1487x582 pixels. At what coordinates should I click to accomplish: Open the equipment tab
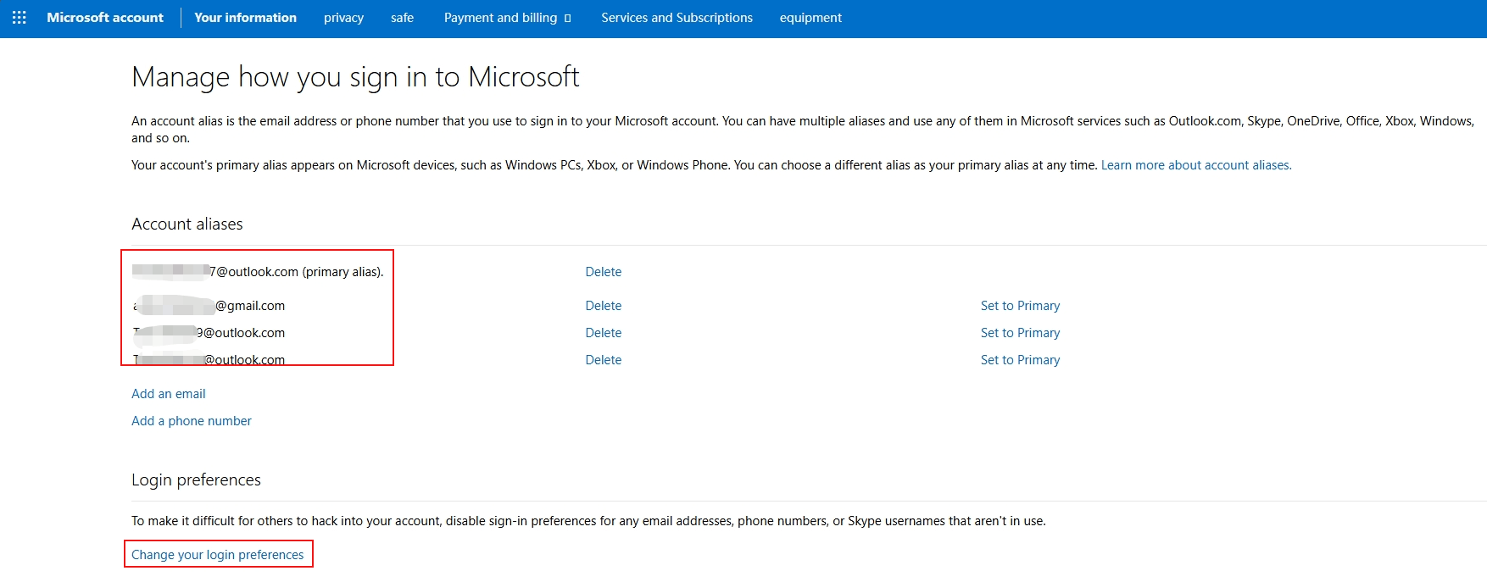pos(810,18)
